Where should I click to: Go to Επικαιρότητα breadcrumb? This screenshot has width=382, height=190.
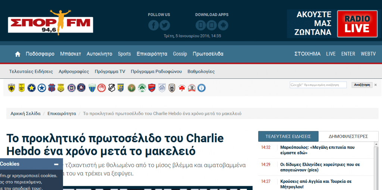click(62, 113)
